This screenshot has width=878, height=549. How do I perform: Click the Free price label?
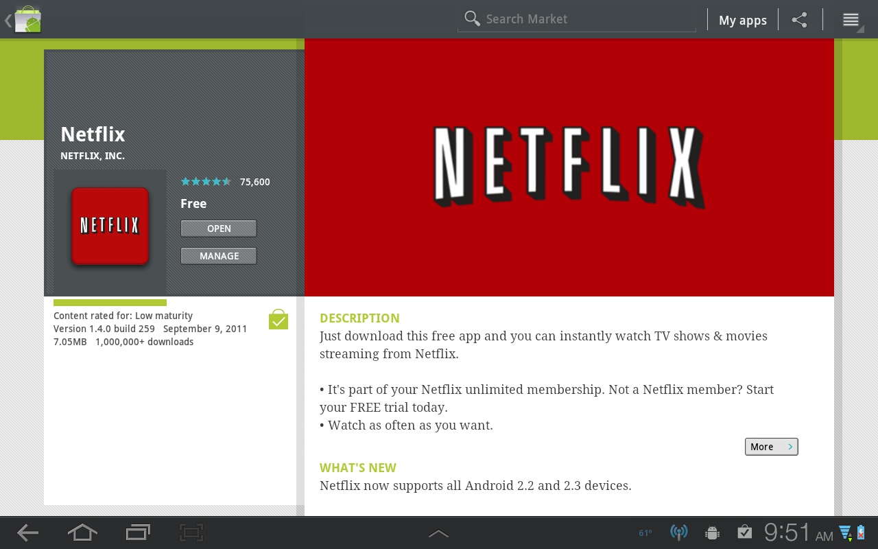[x=193, y=204]
